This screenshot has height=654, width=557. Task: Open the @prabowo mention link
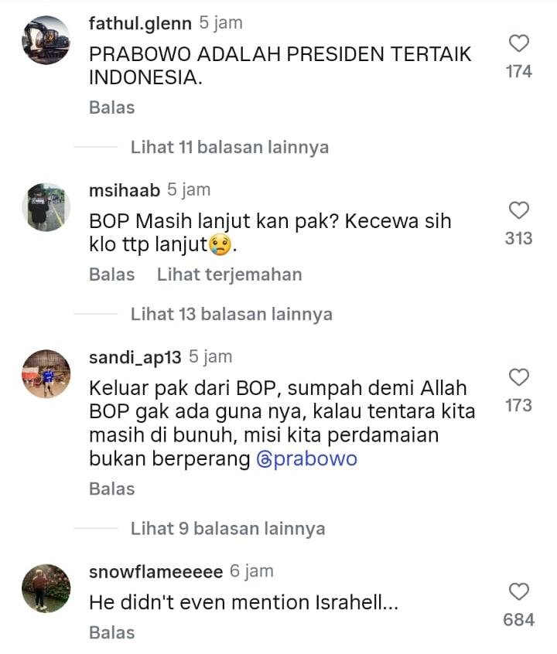pyautogui.click(x=307, y=458)
